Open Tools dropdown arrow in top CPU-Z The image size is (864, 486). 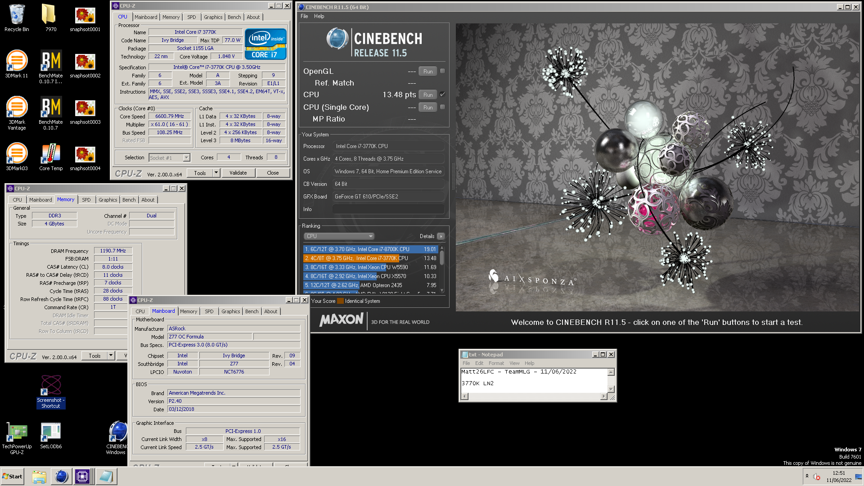pos(216,173)
